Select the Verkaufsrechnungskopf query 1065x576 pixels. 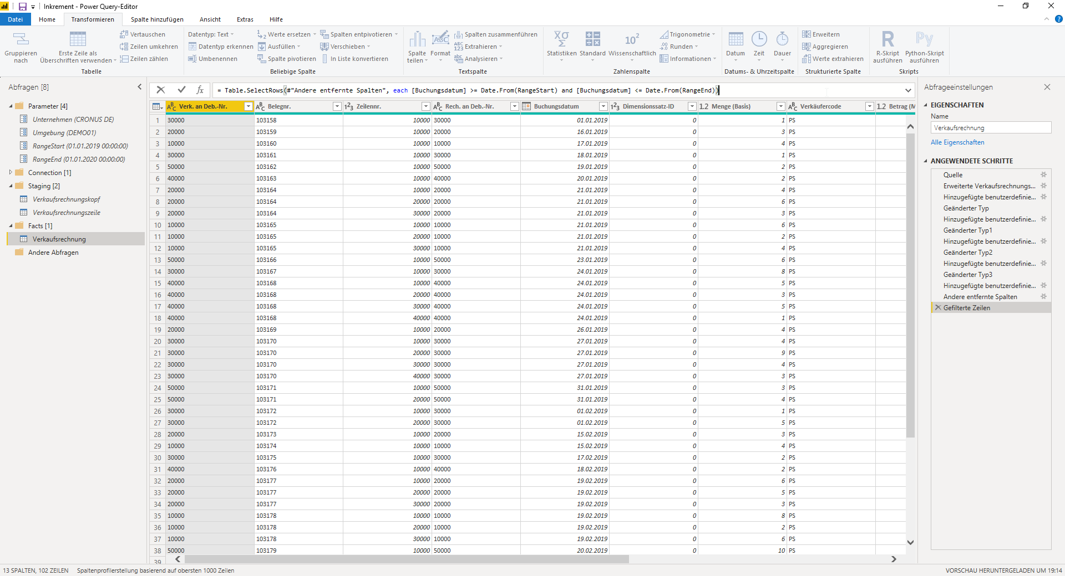click(x=66, y=199)
